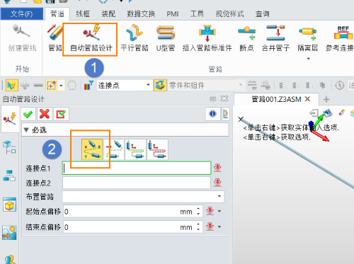This screenshot has height=264, width=354.
Task: Click the plus add-to-selection icon
Action: click(25, 85)
